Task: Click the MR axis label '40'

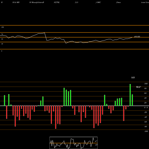Action: point(145,98)
